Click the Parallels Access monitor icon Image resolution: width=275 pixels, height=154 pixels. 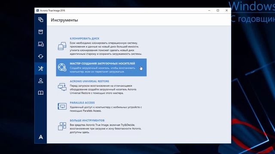(x=62, y=106)
